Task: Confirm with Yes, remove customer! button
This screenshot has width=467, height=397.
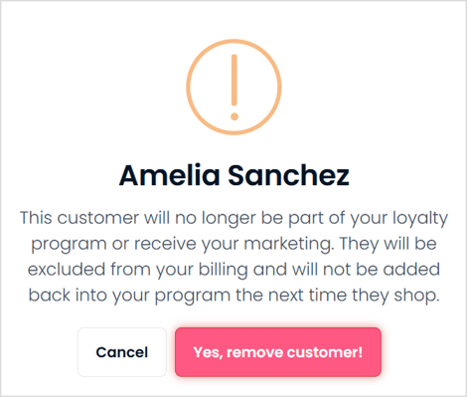Action: point(278,352)
